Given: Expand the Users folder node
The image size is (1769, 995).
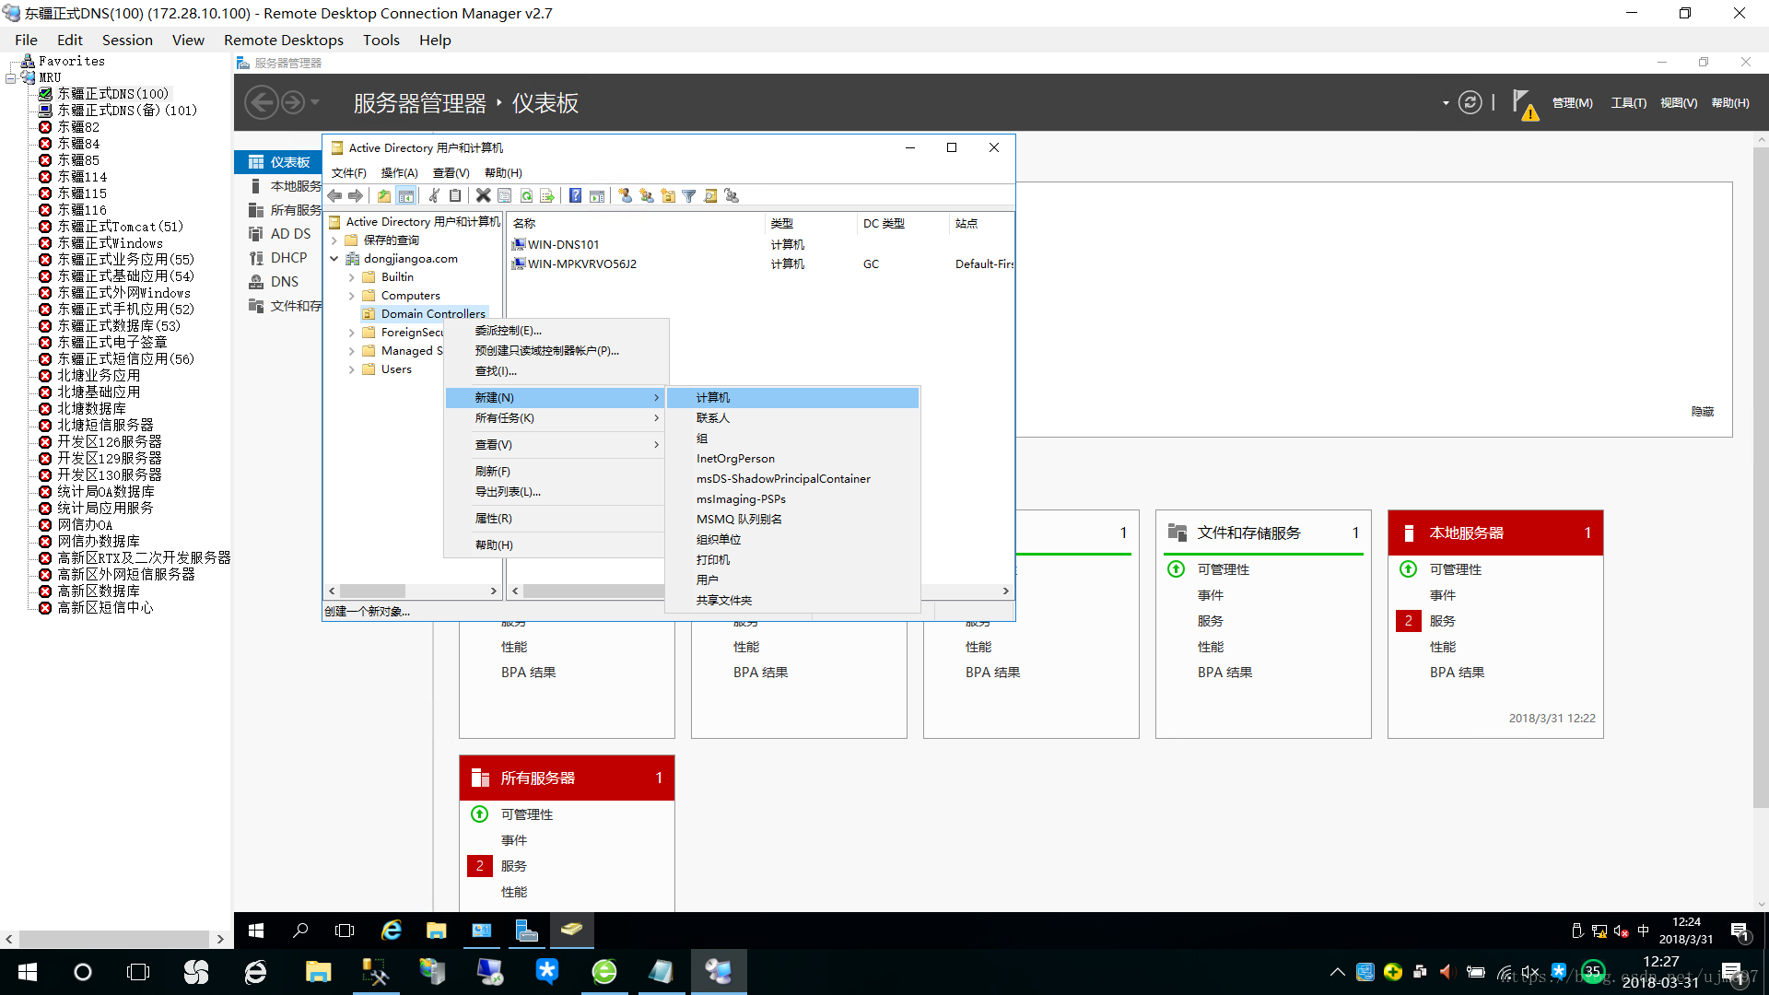Looking at the screenshot, I should click(x=352, y=369).
